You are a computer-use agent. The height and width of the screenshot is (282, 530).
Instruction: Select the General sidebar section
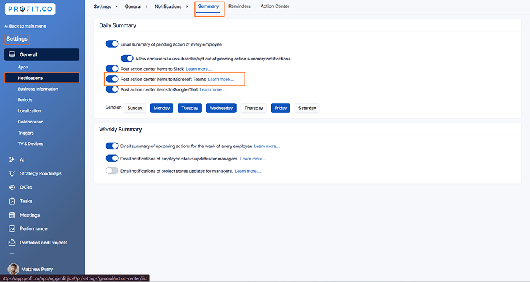42,54
